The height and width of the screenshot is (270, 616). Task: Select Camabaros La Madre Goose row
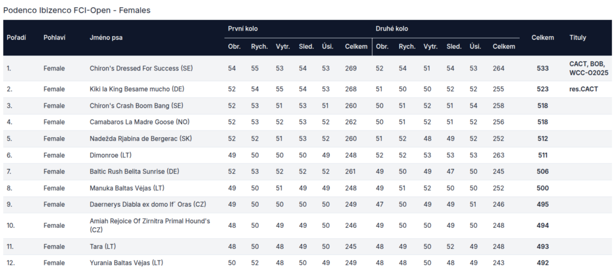307,122
